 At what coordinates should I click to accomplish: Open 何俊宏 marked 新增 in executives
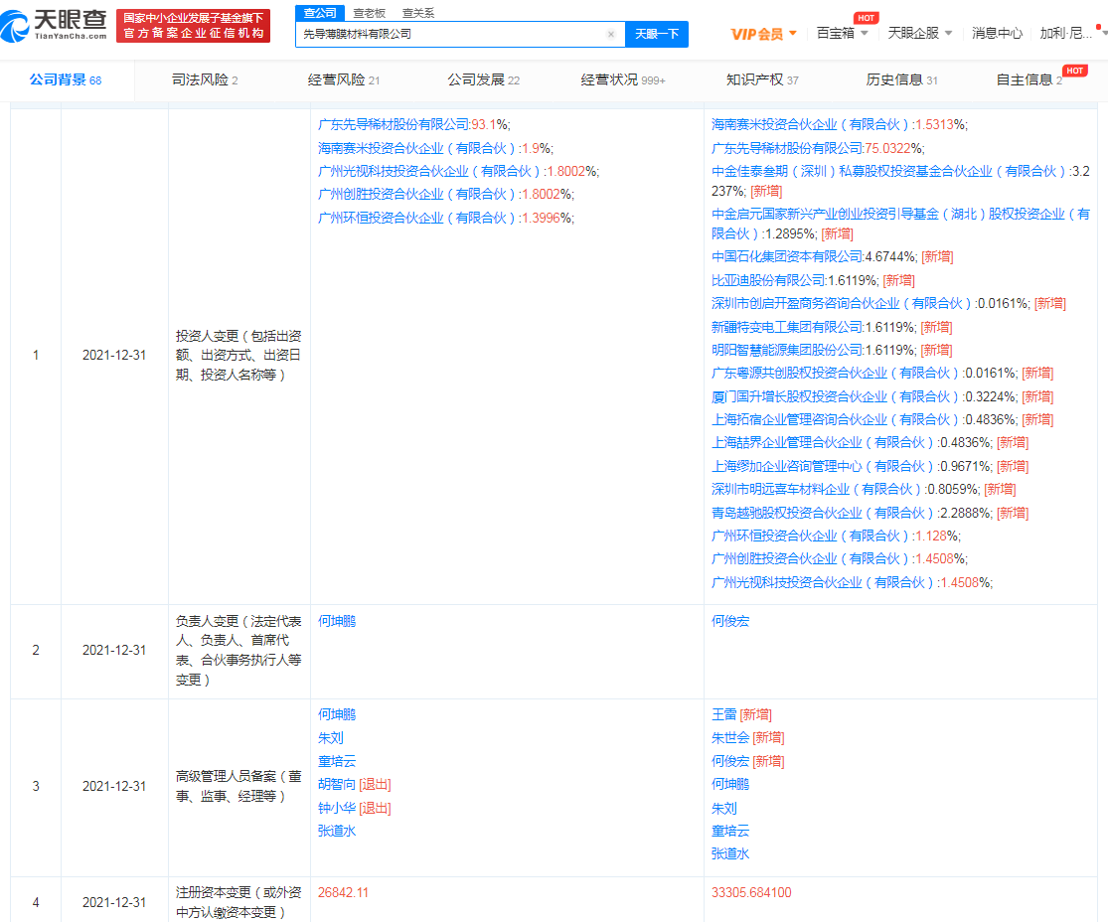pyautogui.click(x=730, y=762)
